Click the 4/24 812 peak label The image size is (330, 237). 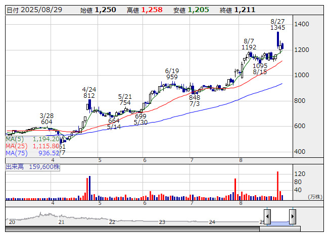[89, 93]
